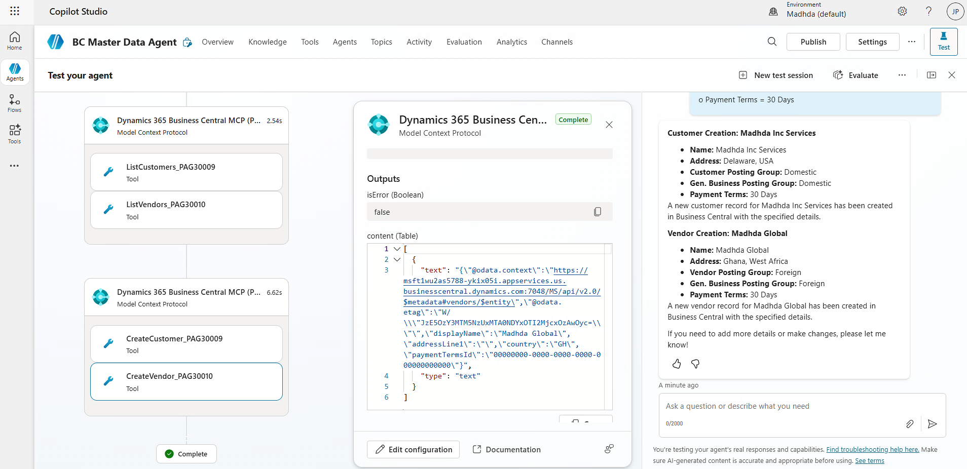Send the chat message arrow
The width and height of the screenshot is (967, 469).
pyautogui.click(x=932, y=424)
